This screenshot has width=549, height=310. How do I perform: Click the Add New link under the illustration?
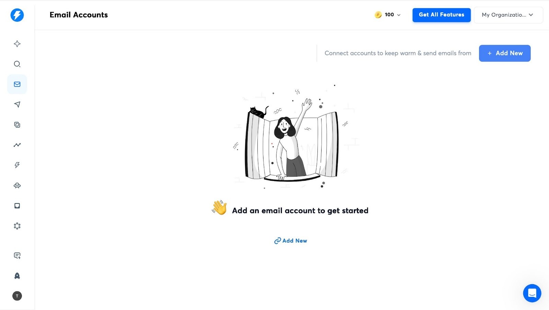coord(291,241)
